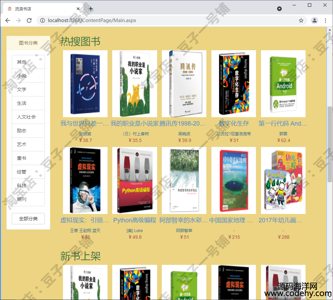Image resolution: width=333 pixels, height=300 pixels.
Task: Click the page vertical scrollbar thumb
Action: point(330,144)
